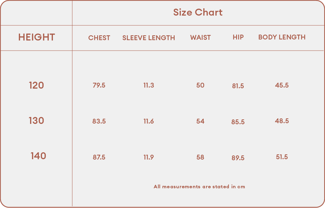The height and width of the screenshot is (208, 325).
Task: Click the measurements stated in cm note
Action: pos(199,187)
